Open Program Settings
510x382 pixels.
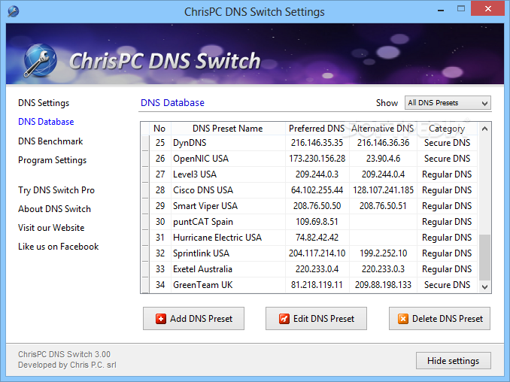(53, 160)
